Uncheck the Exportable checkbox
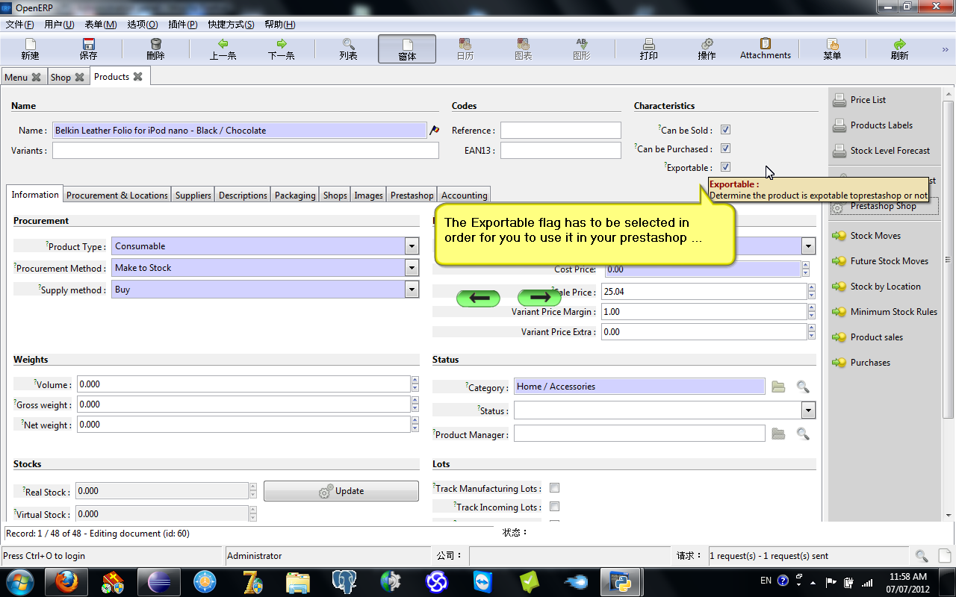This screenshot has height=597, width=956. (x=725, y=167)
